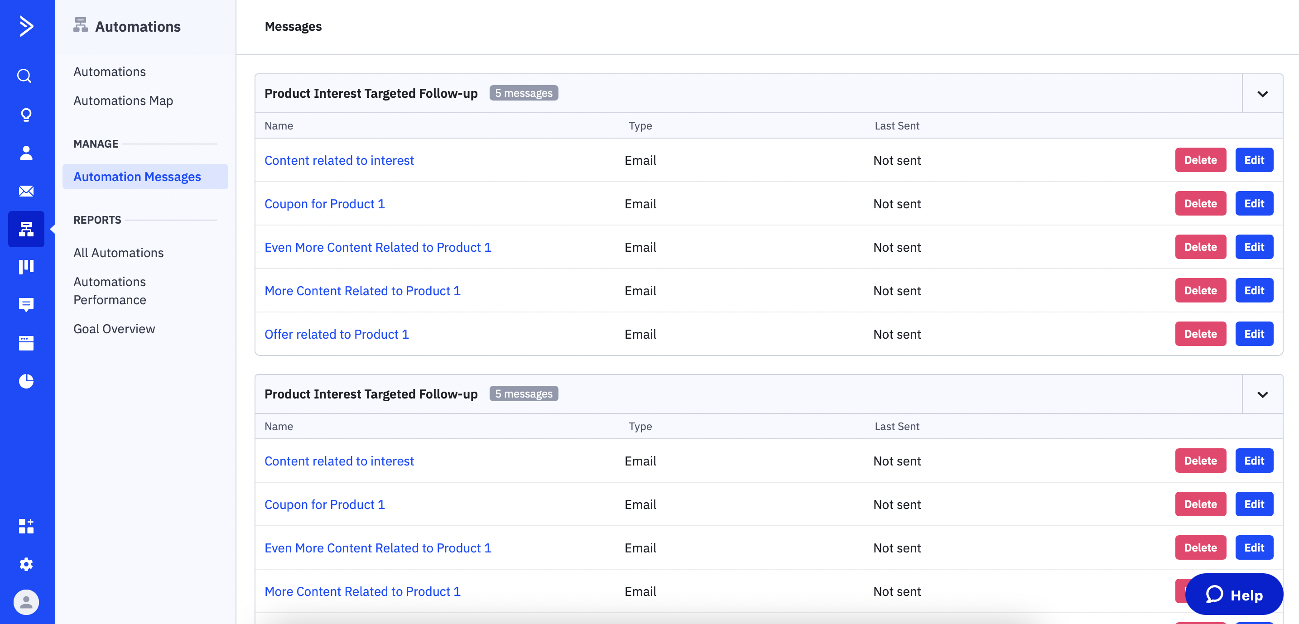
Task: Collapse the second Product Interest Targeted Follow-up group
Action: pos(1262,394)
